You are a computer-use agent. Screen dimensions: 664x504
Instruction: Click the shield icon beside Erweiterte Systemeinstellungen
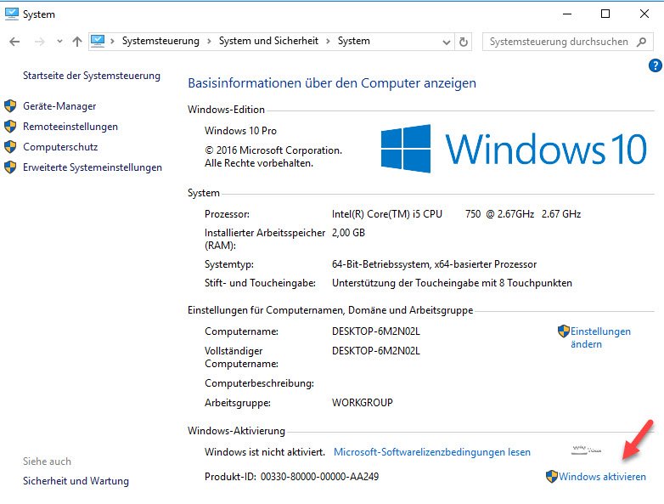pyautogui.click(x=10, y=167)
